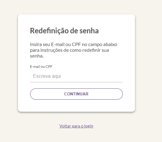The image size is (162, 142).
Task: Focus the E-mail ou CPF input field
Action: (76, 76)
